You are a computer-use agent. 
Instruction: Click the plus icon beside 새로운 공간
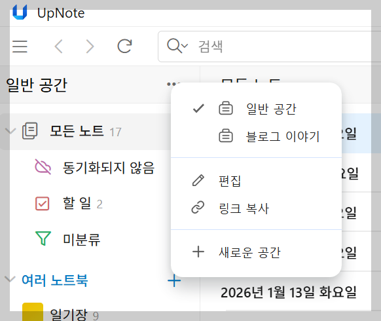click(198, 252)
